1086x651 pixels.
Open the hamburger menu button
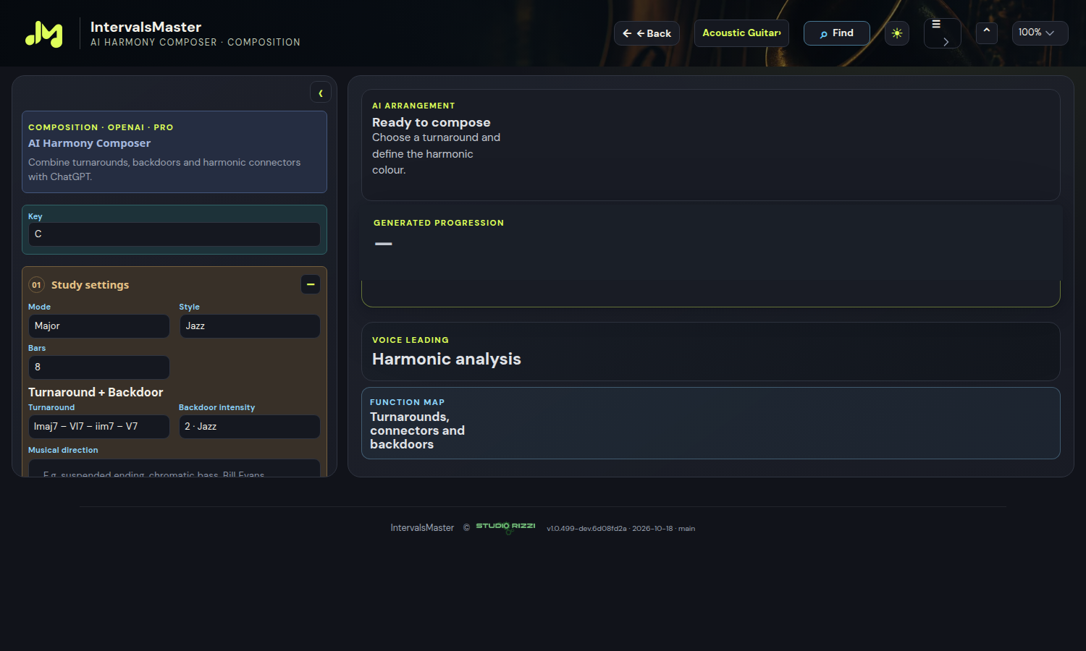[942, 33]
